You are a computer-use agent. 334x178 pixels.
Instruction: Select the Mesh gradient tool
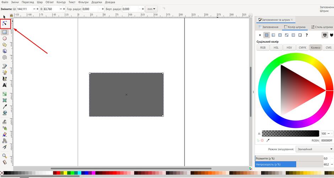click(5, 100)
